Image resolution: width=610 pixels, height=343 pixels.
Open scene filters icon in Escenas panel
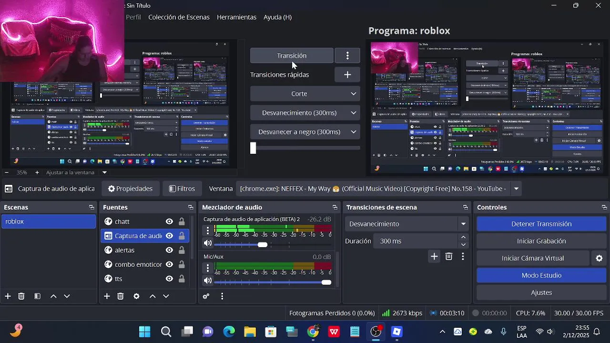click(x=37, y=296)
